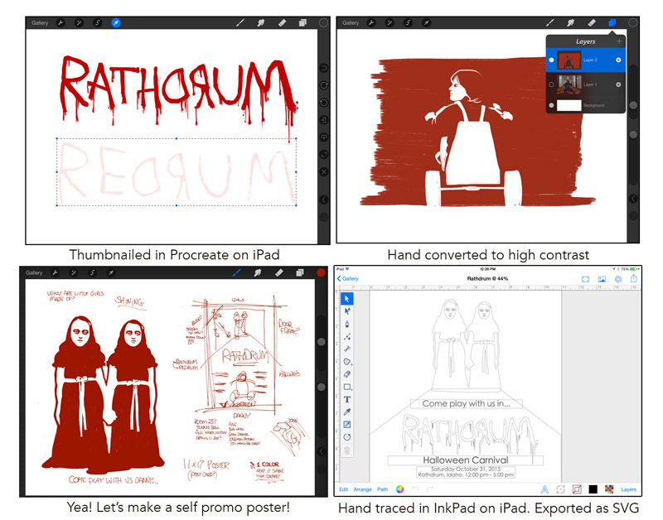This screenshot has width=663, height=520.
Task: Collapse the sidebar chevron in bottom-left Procreate
Action: (322, 452)
